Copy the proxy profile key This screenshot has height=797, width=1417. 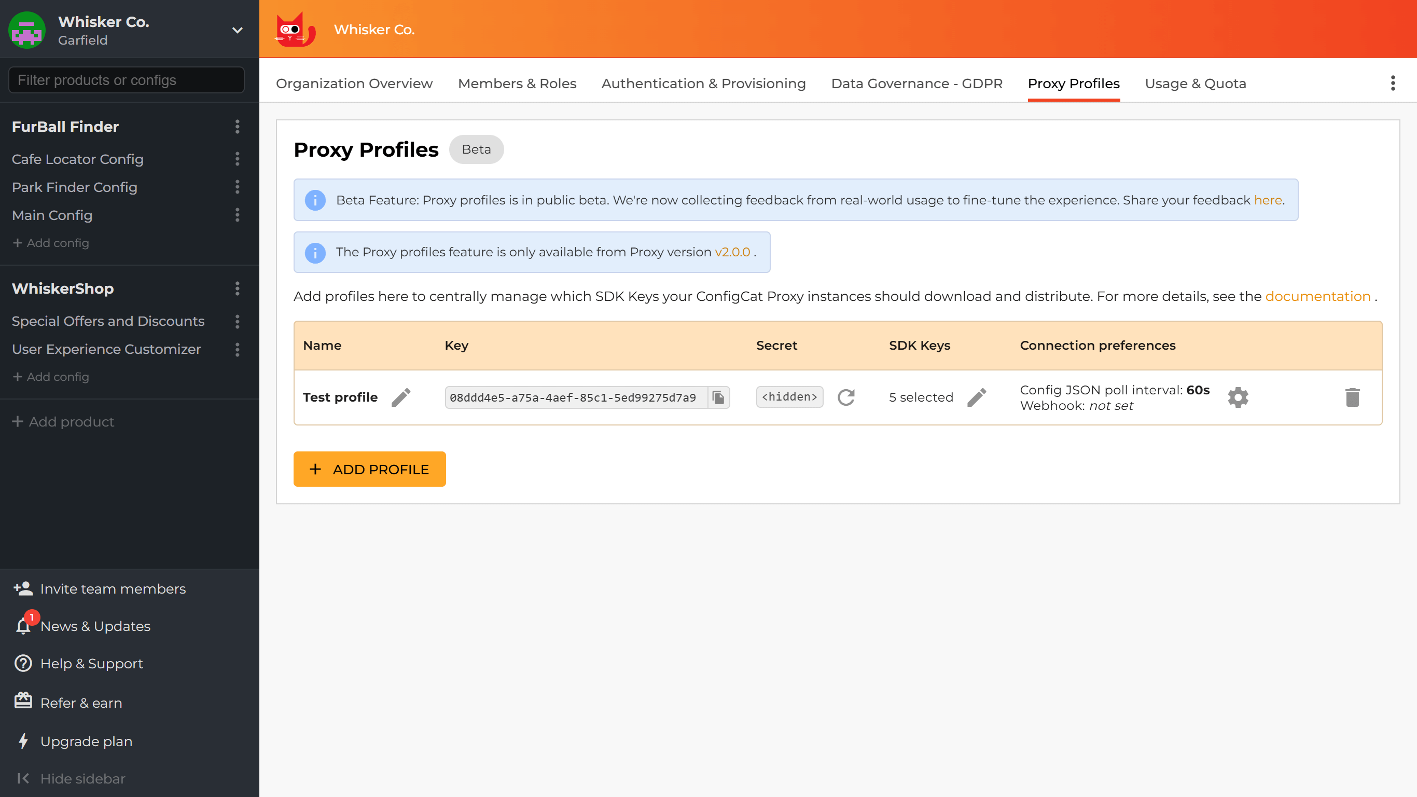tap(718, 397)
